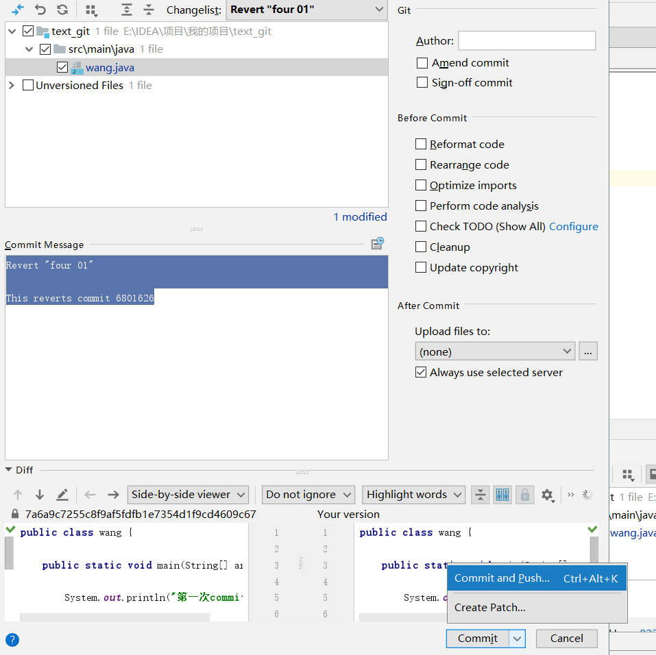Toggle collapse unchanged fragments icon

coord(481,495)
